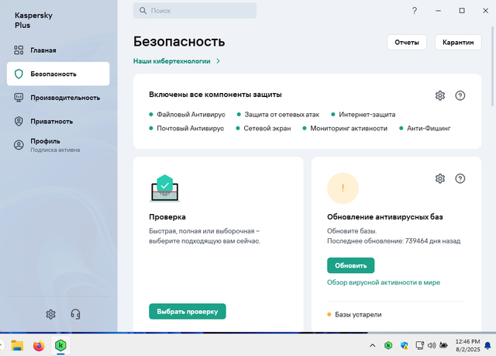Click the Приватность badge icon
Image resolution: width=496 pixels, height=356 pixels.
click(19, 121)
